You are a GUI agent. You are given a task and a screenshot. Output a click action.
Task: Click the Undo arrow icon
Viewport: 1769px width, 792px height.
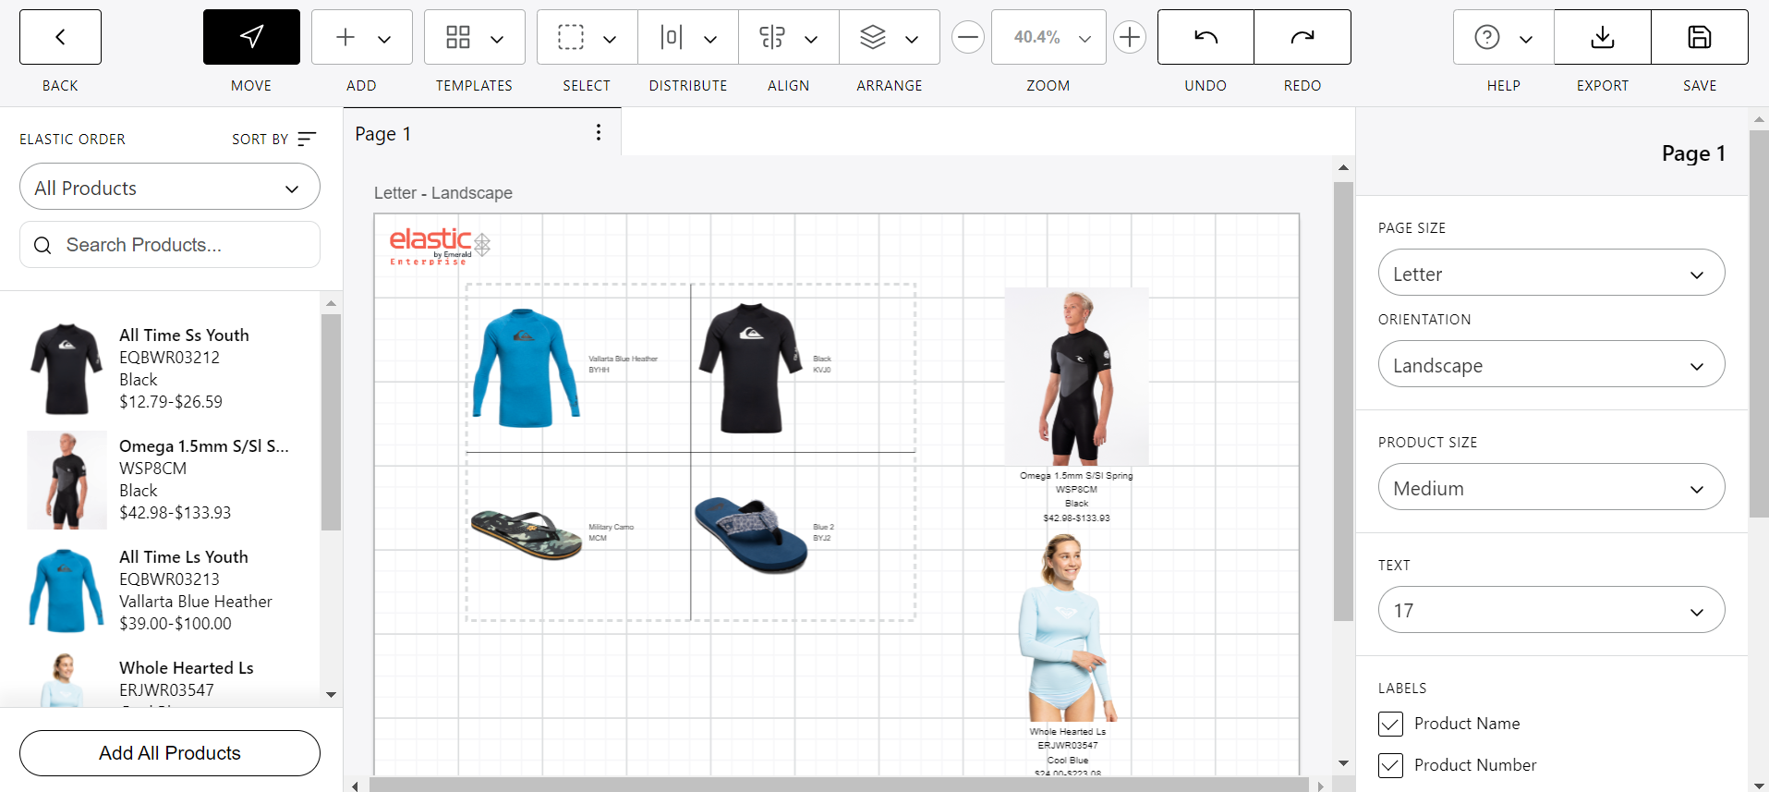click(x=1206, y=37)
